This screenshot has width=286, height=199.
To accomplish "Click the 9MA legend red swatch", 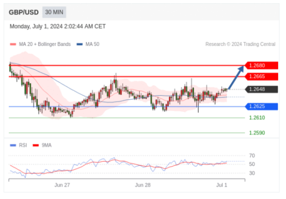I will click(x=36, y=145).
